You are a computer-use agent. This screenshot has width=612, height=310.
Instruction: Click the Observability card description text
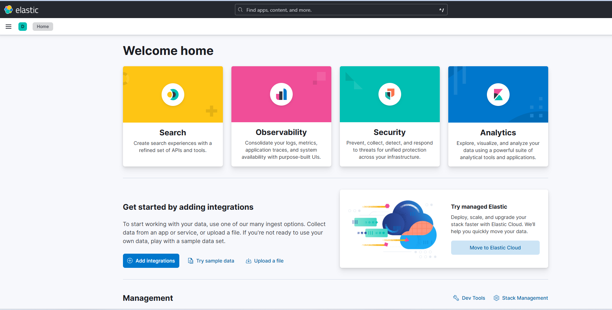(281, 150)
